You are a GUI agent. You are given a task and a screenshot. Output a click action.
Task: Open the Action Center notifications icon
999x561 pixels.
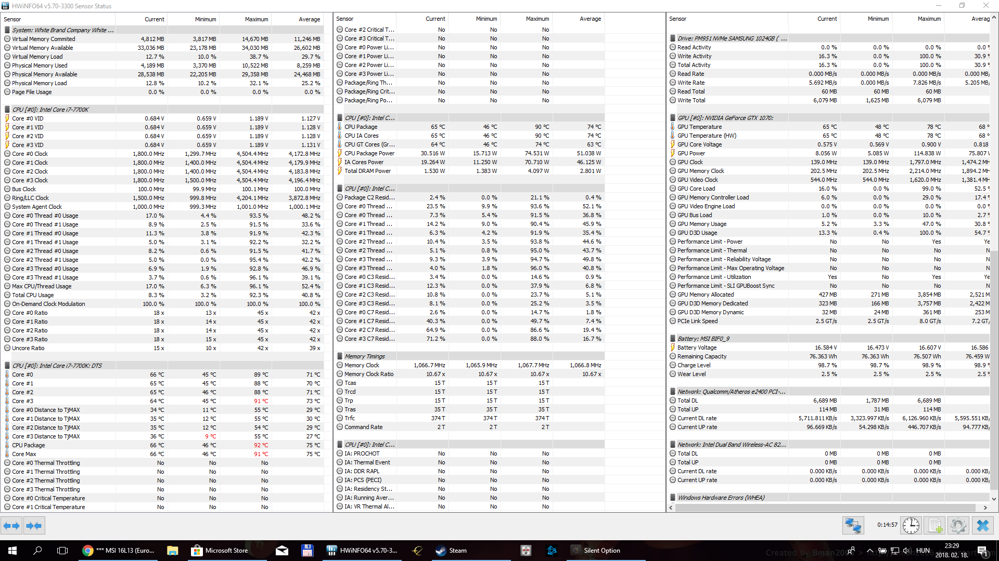982,551
